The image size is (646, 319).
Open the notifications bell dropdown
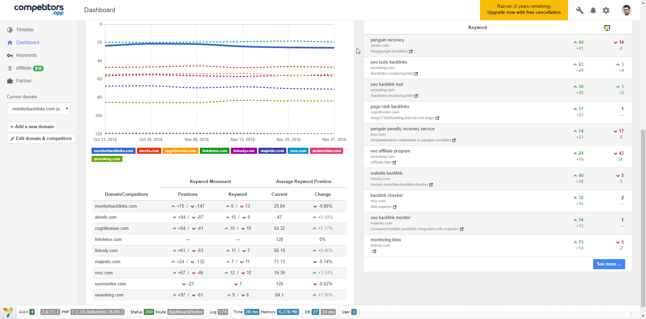tap(593, 10)
